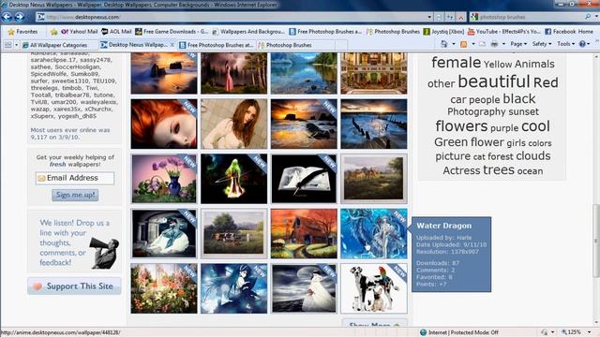The image size is (600, 337).
Task: Click the Home toolbar icon
Action: (443, 44)
